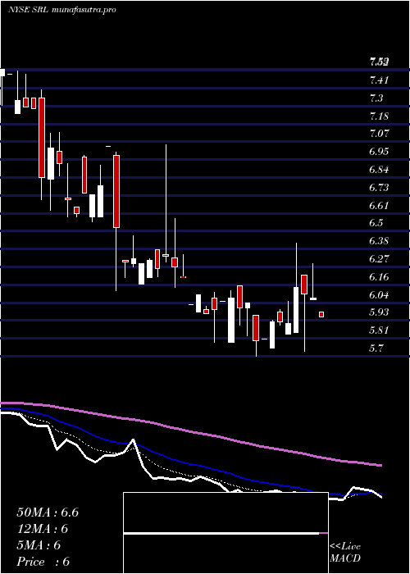
Task: Click the 6.5 price axis label
Action: tap(376, 223)
